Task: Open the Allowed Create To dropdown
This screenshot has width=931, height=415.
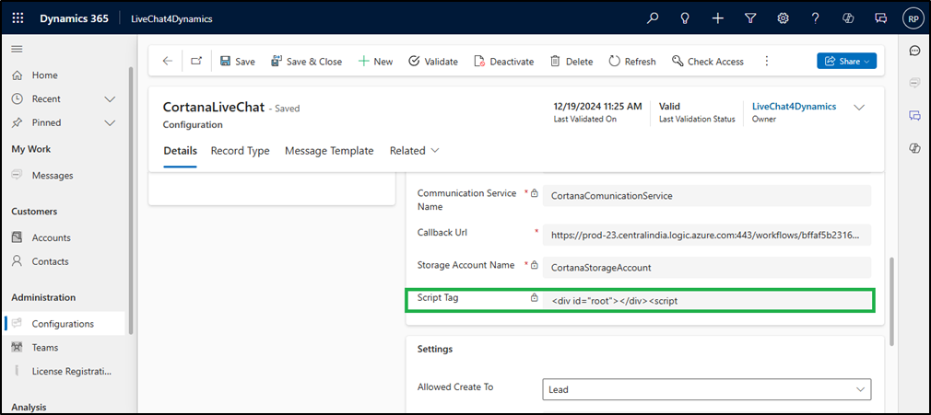Action: tap(706, 389)
